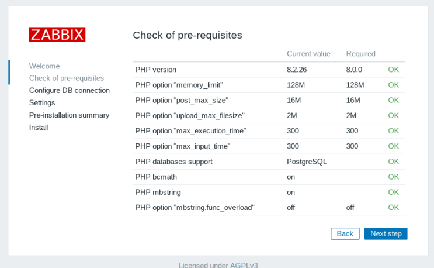Screen dimensions: 434x268
Task: Click the memory_limit option row
Action: 179,85
